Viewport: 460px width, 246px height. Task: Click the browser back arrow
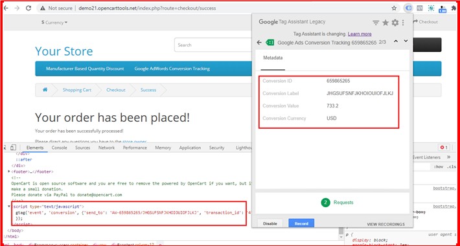click(6, 8)
